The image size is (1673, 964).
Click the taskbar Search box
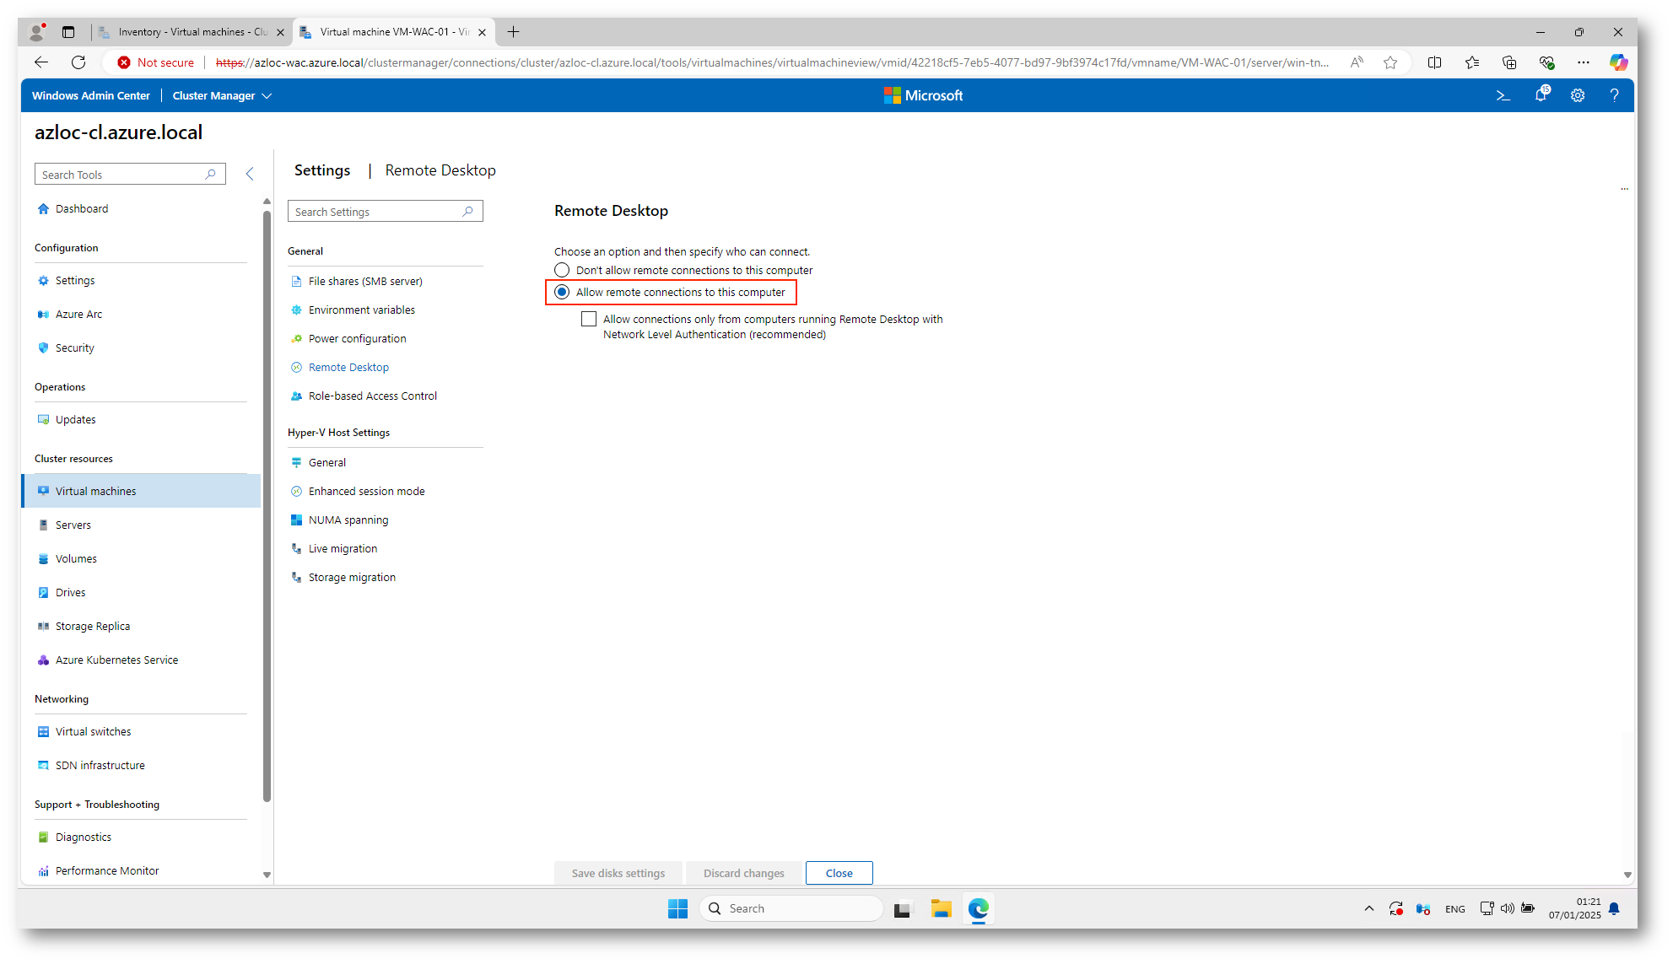point(791,908)
